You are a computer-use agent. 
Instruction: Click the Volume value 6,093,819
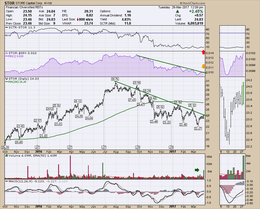click(195, 23)
